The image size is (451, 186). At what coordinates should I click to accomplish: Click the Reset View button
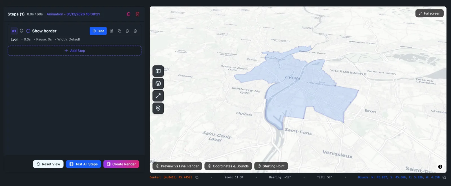pos(48,164)
